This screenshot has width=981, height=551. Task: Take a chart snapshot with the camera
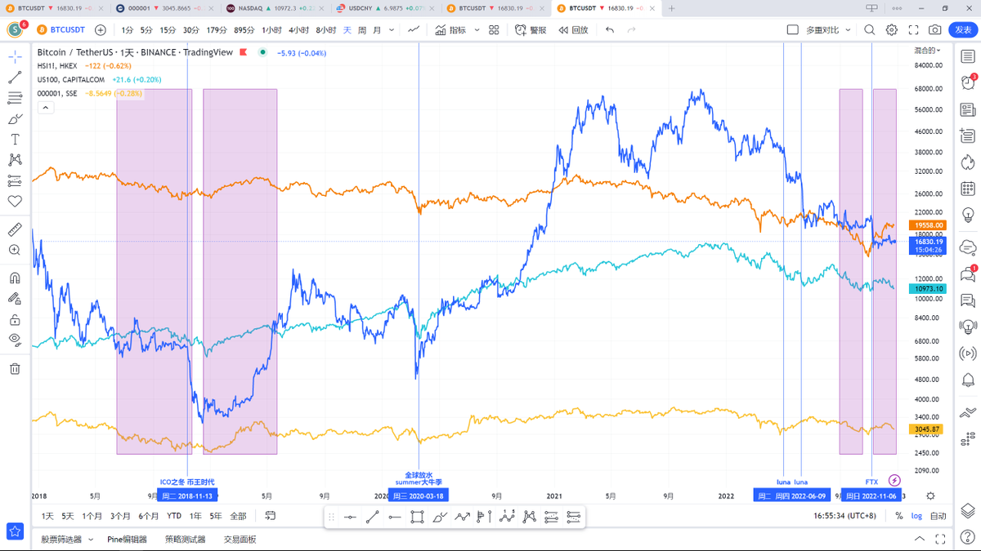click(934, 30)
